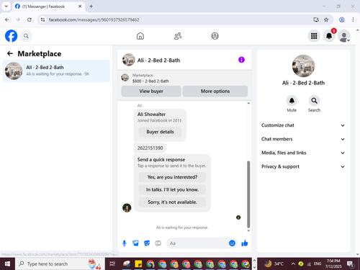Click the chat scrollbar up arrow

(x=248, y=103)
